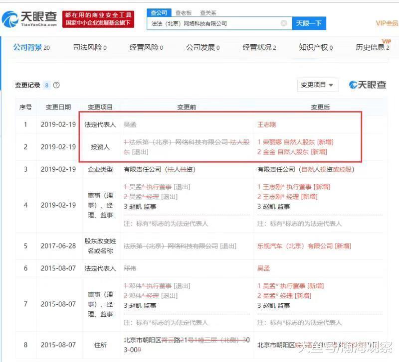This screenshot has width=399, height=362.
Task: Click the 天眼一下 search button
Action: (x=309, y=23)
